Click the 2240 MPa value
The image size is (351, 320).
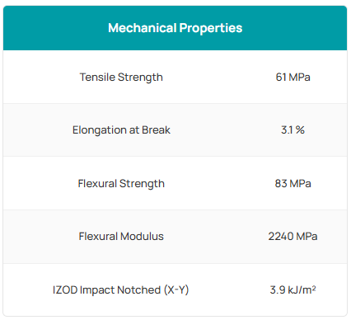tap(292, 237)
